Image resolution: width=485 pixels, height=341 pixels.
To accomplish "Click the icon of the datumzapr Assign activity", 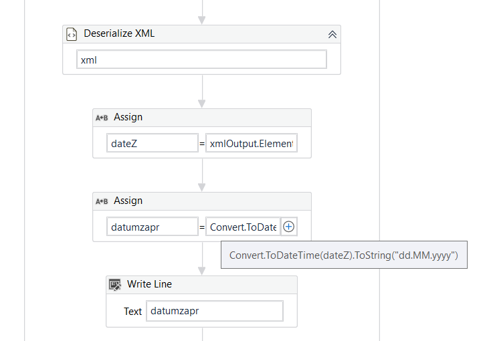I will click(x=102, y=201).
